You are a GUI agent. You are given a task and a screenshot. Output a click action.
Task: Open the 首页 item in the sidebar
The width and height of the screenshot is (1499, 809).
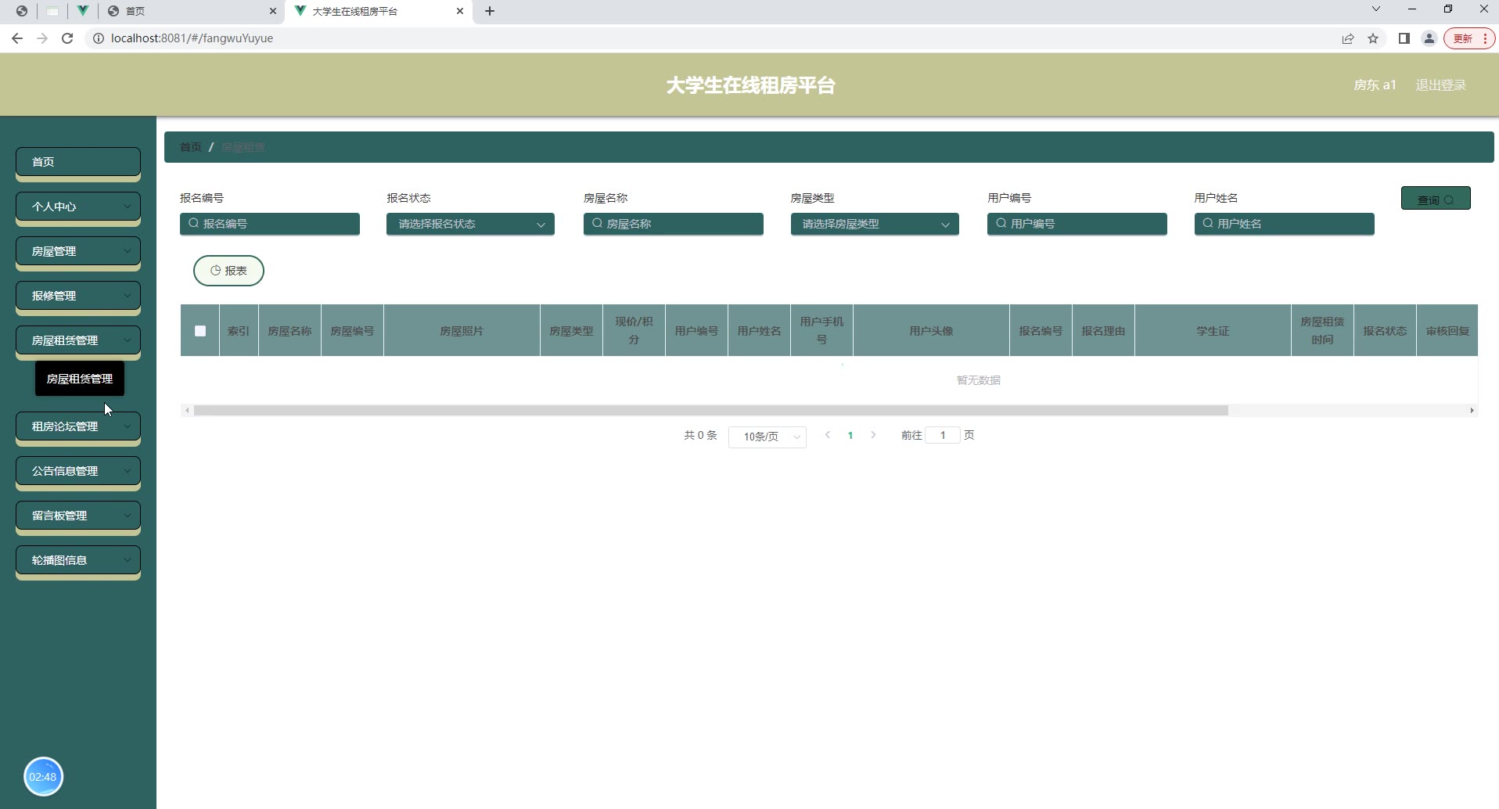78,162
